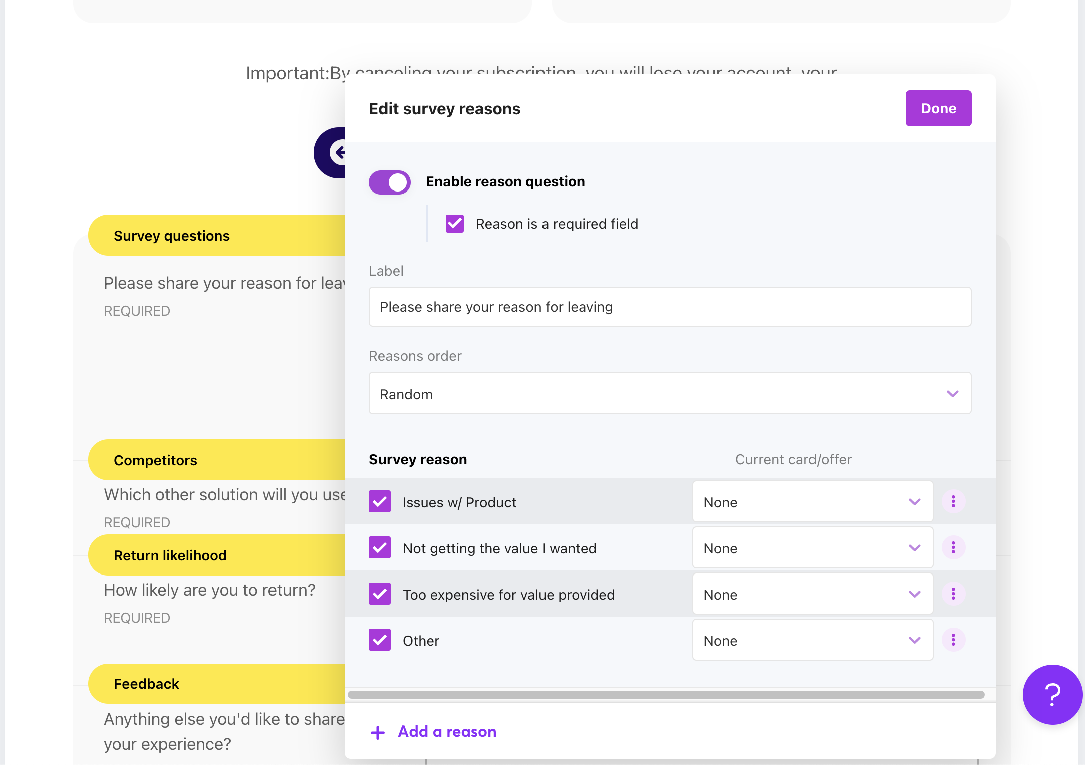Click the Add a reason link
This screenshot has width=1085, height=765.
pos(447,732)
